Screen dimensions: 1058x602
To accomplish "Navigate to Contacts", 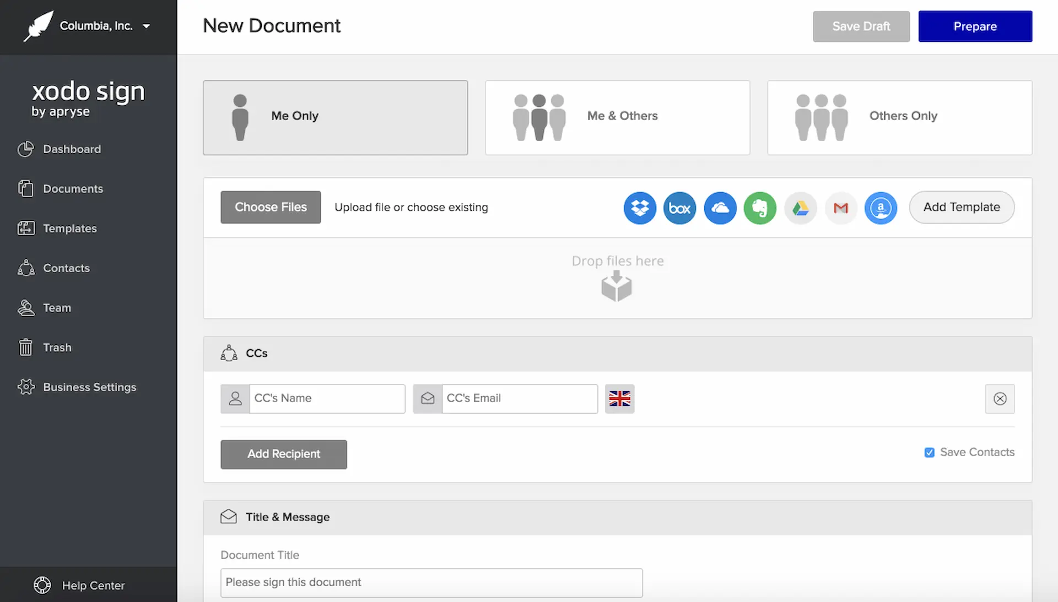I will (66, 268).
